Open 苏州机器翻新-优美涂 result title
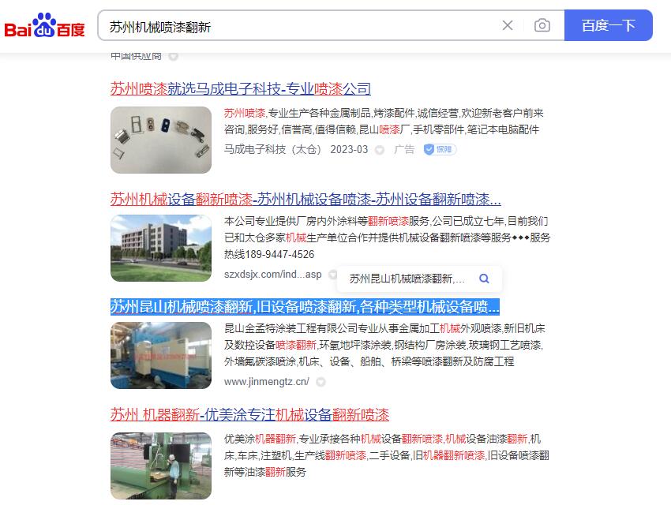The width and height of the screenshot is (671, 505). (x=249, y=415)
